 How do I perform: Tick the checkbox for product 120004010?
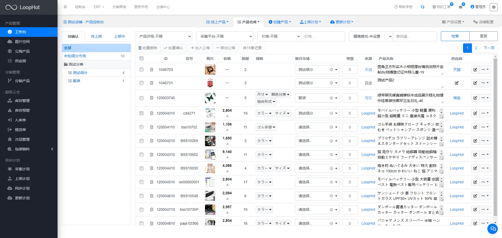click(x=141, y=113)
